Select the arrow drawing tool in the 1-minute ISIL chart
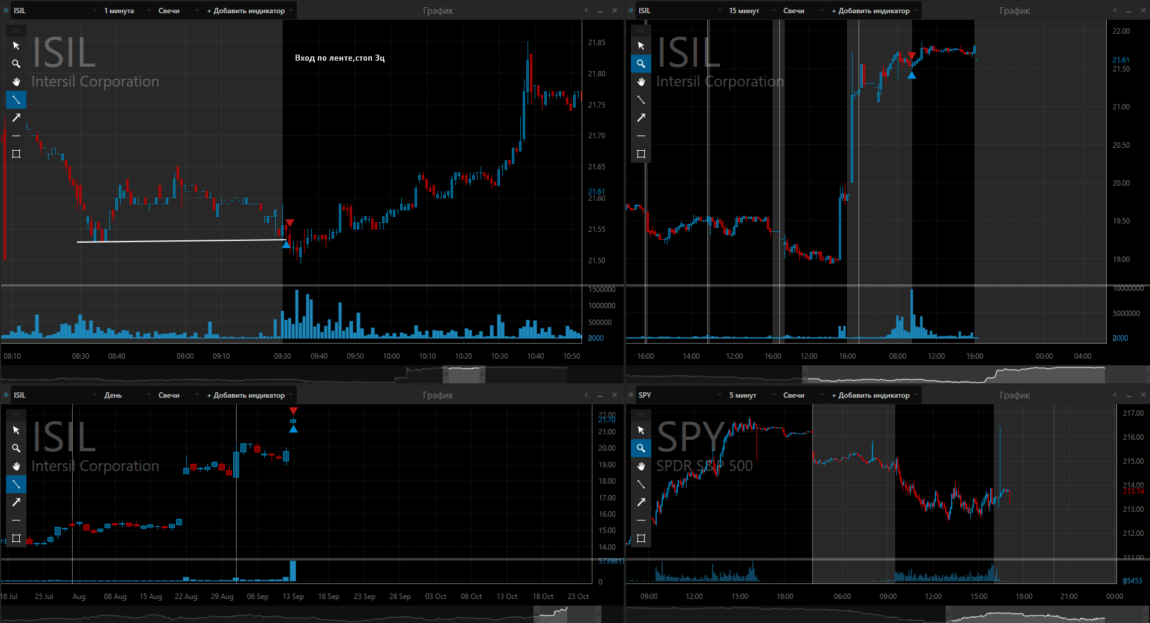 point(16,118)
